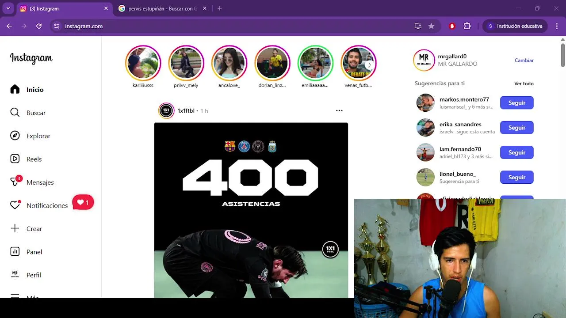The width and height of the screenshot is (566, 318).
Task: Reload the page
Action: point(39,26)
